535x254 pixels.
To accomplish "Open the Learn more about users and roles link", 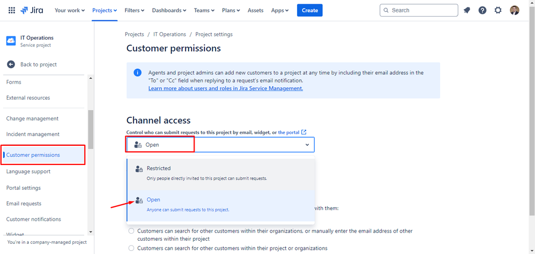I will click(226, 88).
